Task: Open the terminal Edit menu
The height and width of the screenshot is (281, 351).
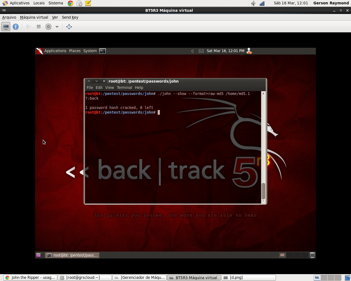Action: pyautogui.click(x=99, y=88)
